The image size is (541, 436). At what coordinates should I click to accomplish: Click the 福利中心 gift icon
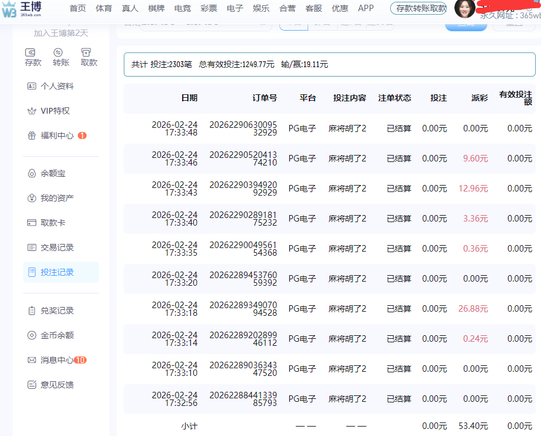31,135
